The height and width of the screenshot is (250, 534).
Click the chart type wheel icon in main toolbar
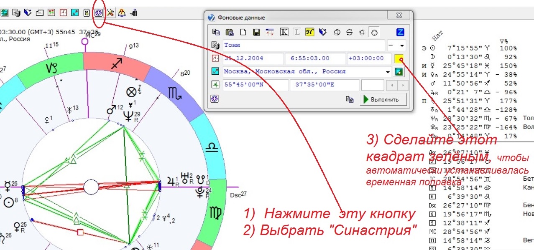click(x=98, y=13)
